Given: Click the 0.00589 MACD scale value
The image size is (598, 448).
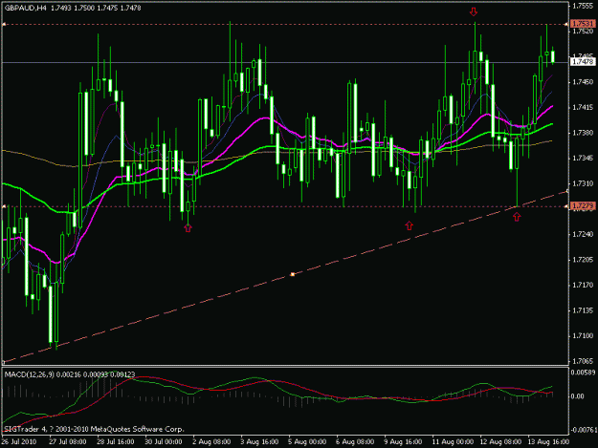Looking at the screenshot, I should [583, 373].
